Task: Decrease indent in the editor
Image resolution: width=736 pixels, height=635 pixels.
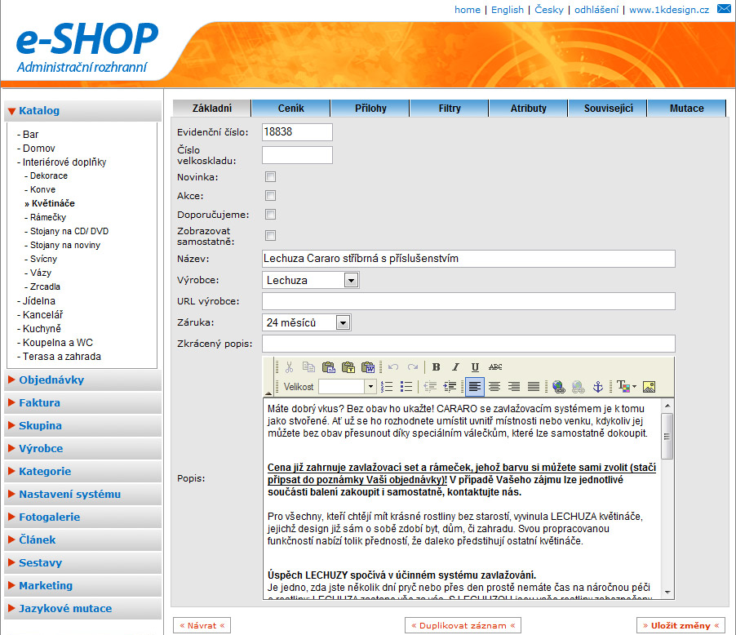Action: click(430, 387)
